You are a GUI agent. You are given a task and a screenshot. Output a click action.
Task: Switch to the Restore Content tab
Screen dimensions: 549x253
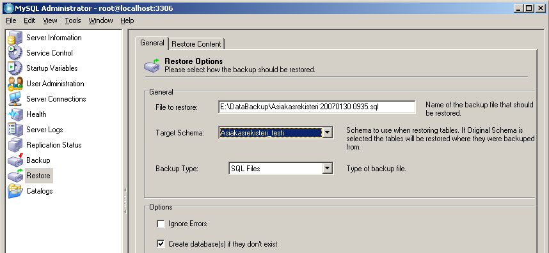(x=196, y=44)
